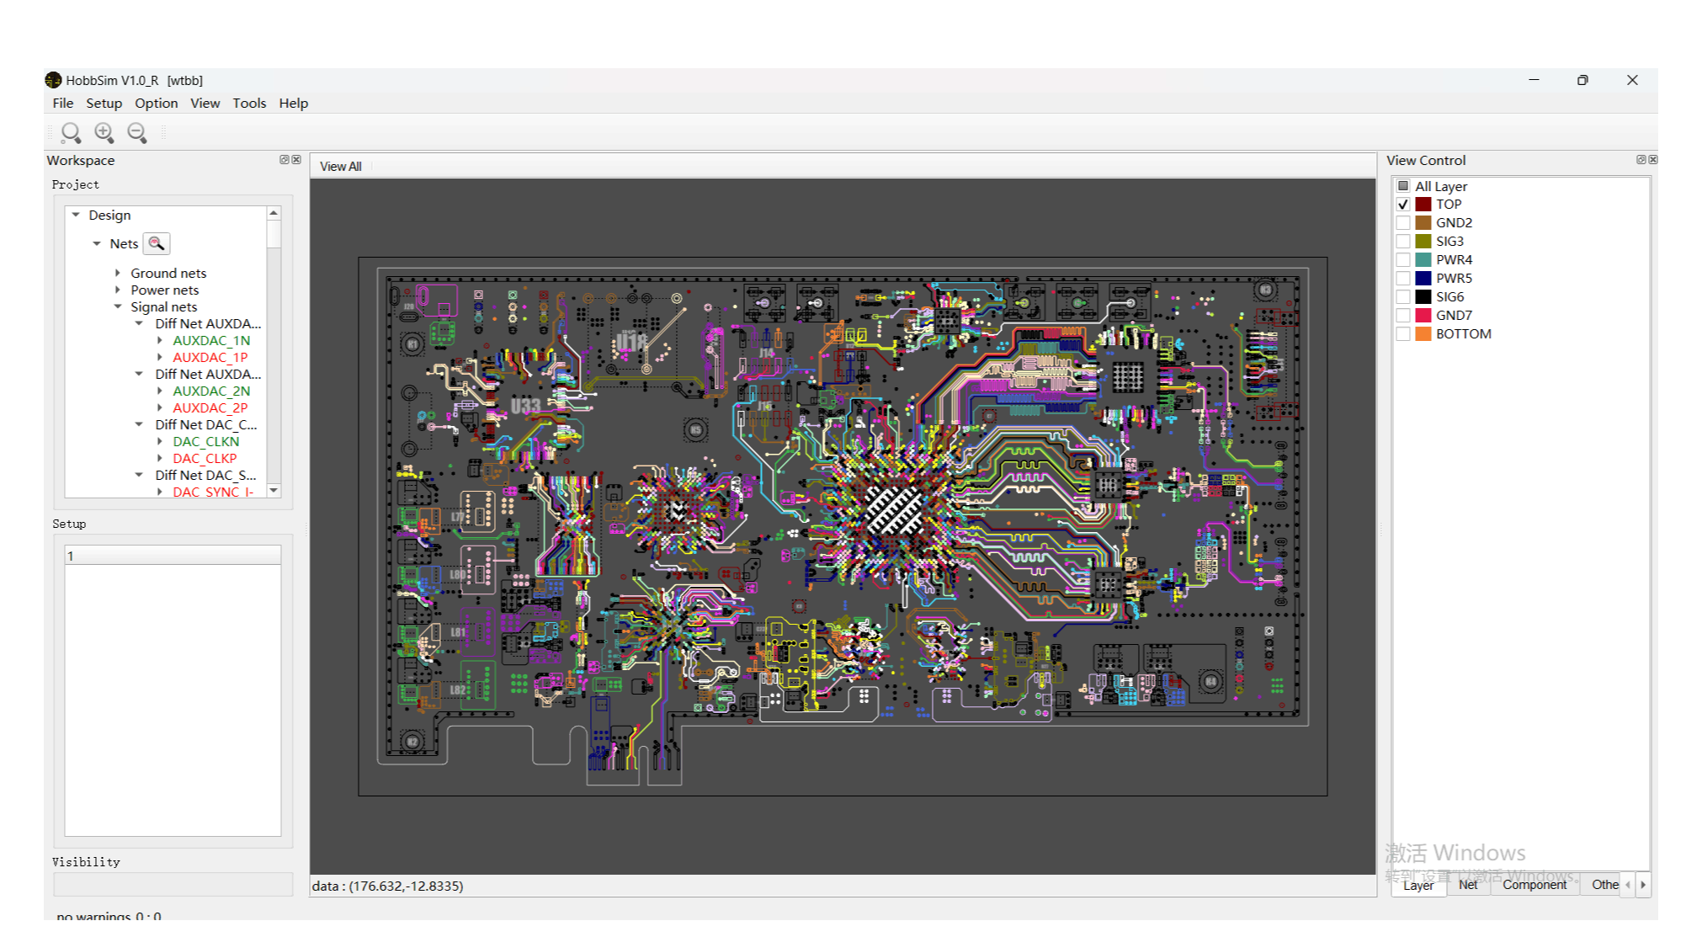Click the PWR4 layer teal swatch
The height and width of the screenshot is (937, 1702).
1423,260
